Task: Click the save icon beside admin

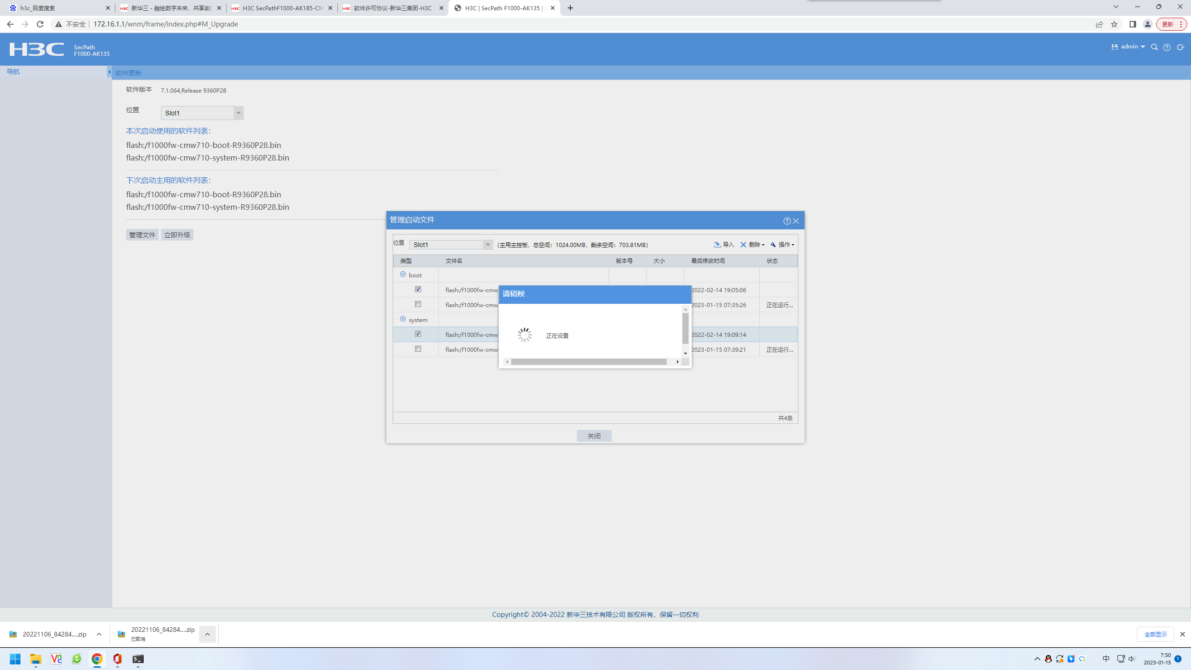Action: pos(1115,47)
